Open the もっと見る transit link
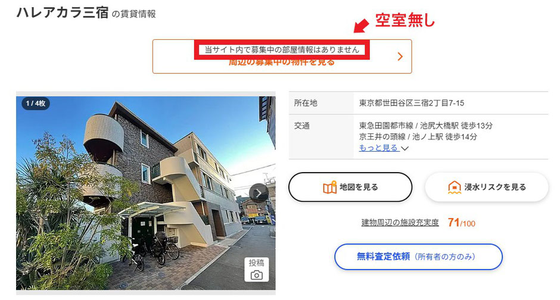This screenshot has width=560, height=300. pos(378,148)
